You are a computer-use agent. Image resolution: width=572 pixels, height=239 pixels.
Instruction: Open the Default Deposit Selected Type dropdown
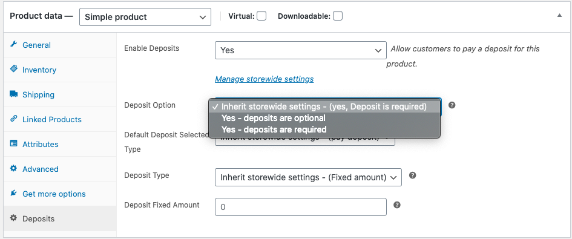pos(305,142)
